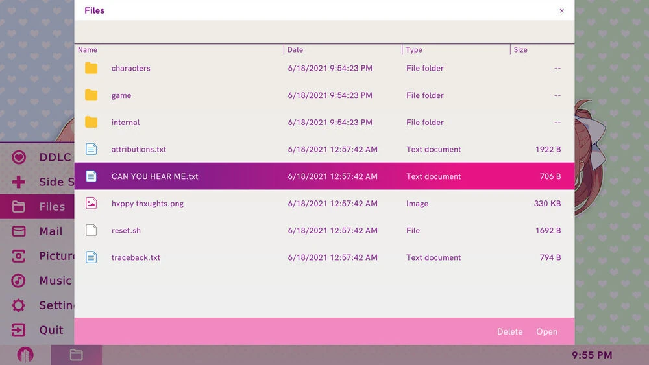Click the Pictures camera icon
Screen dimensions: 649x365
click(x=19, y=256)
